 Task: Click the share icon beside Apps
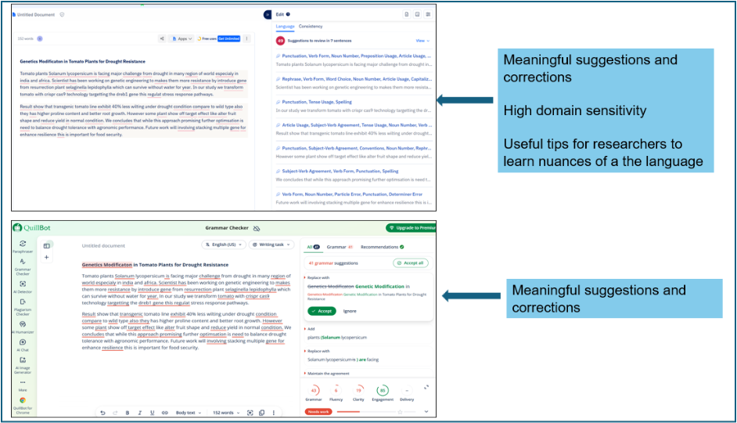(163, 38)
